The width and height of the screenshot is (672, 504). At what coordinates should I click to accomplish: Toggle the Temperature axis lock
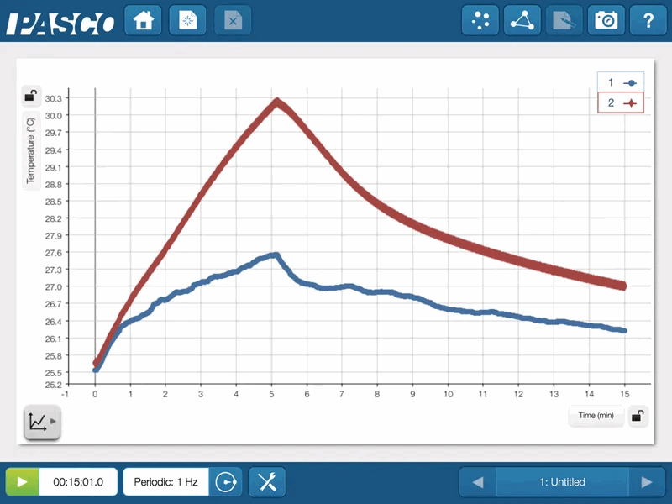tap(30, 96)
